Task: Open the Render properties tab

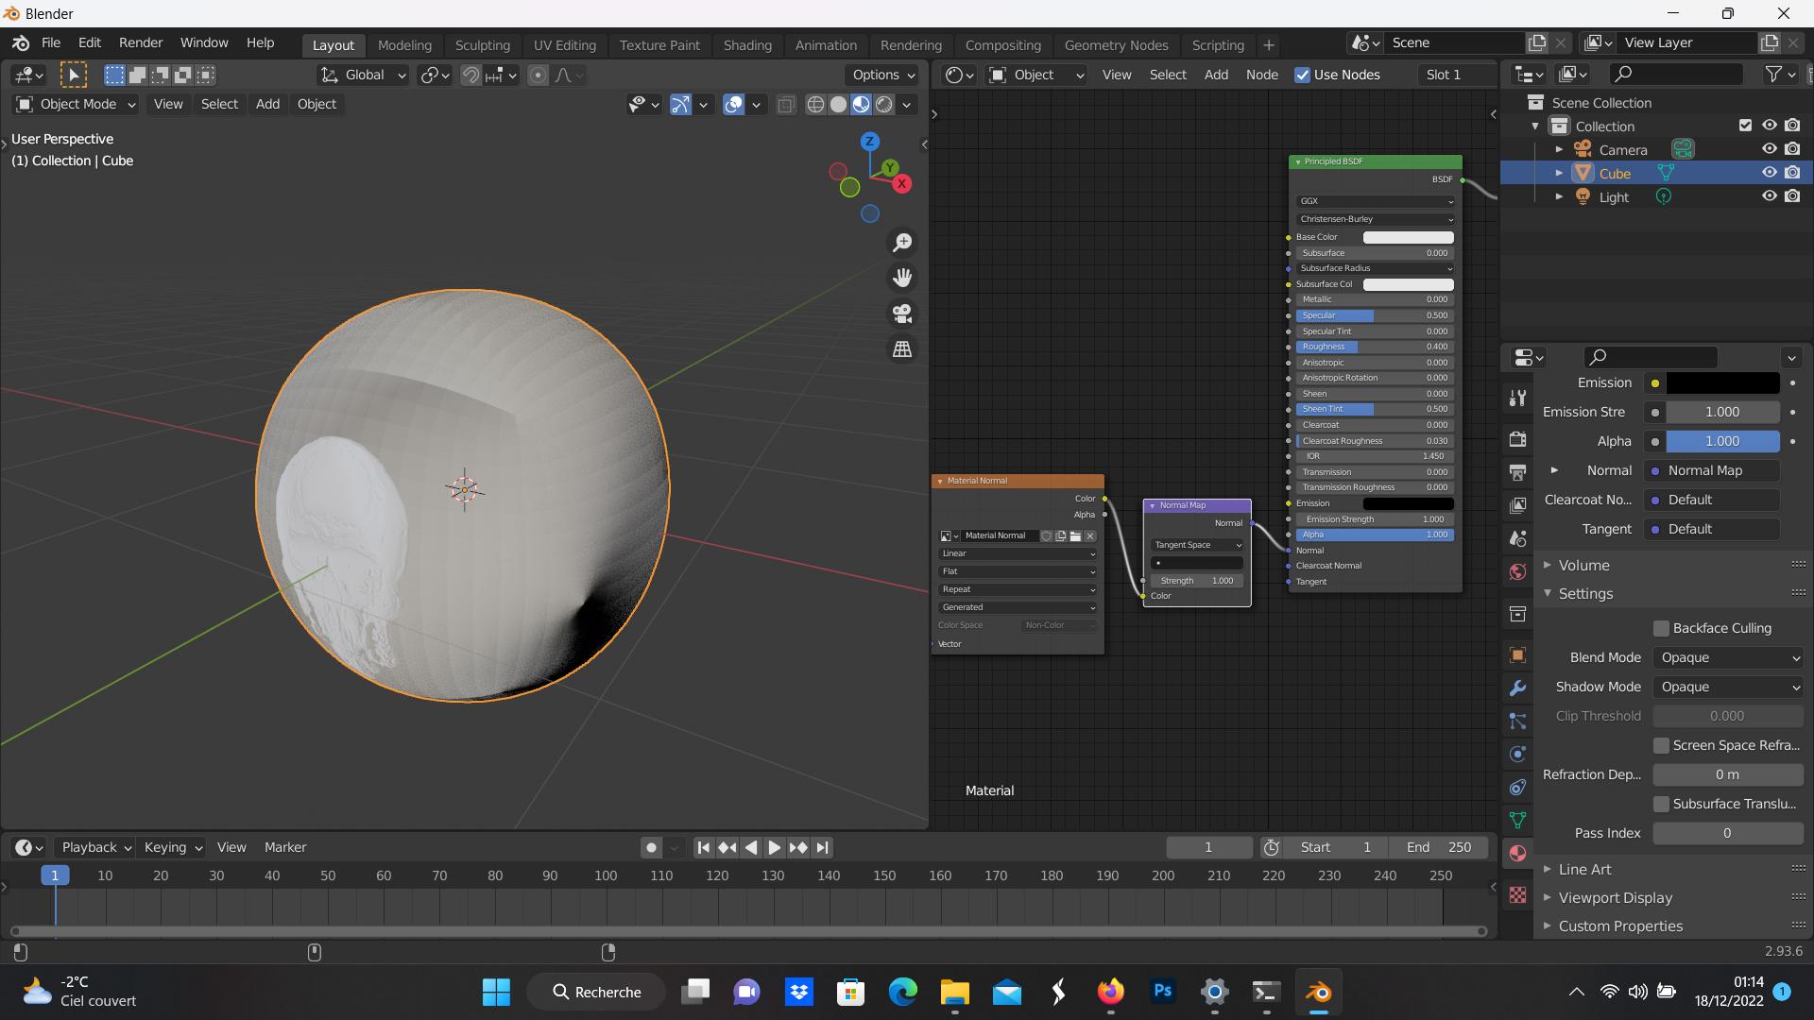Action: 1517,439
